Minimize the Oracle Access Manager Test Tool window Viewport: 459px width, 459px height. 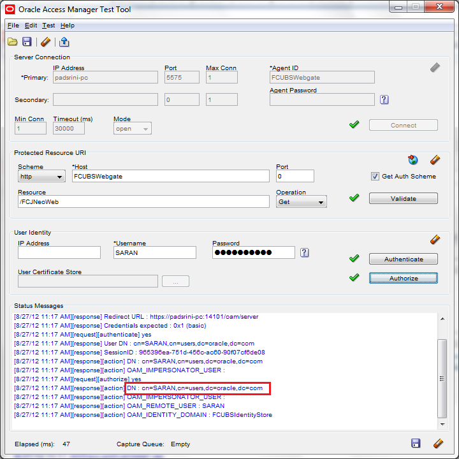coord(398,7)
